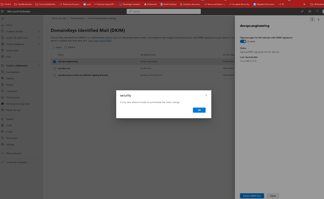This screenshot has width=324, height=199.
Task: Click Threat policies breadcrumb
Action: pos(77,18)
